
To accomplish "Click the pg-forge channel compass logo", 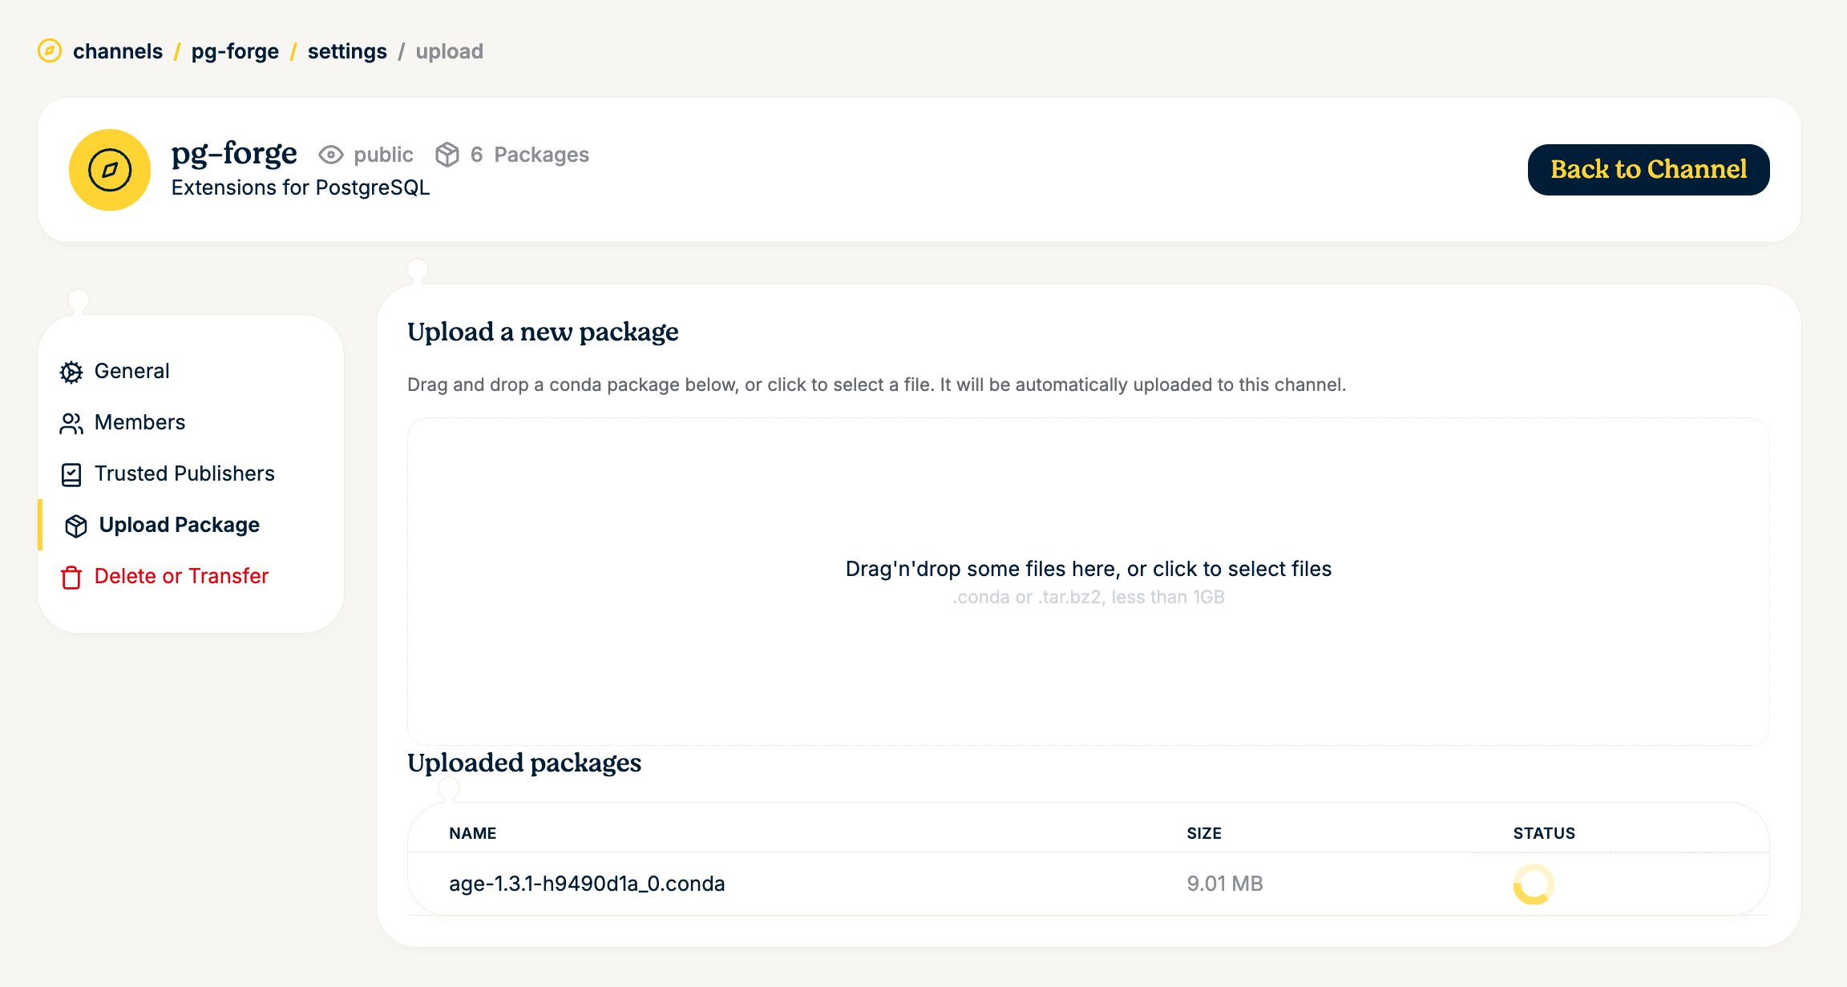I will coord(110,170).
